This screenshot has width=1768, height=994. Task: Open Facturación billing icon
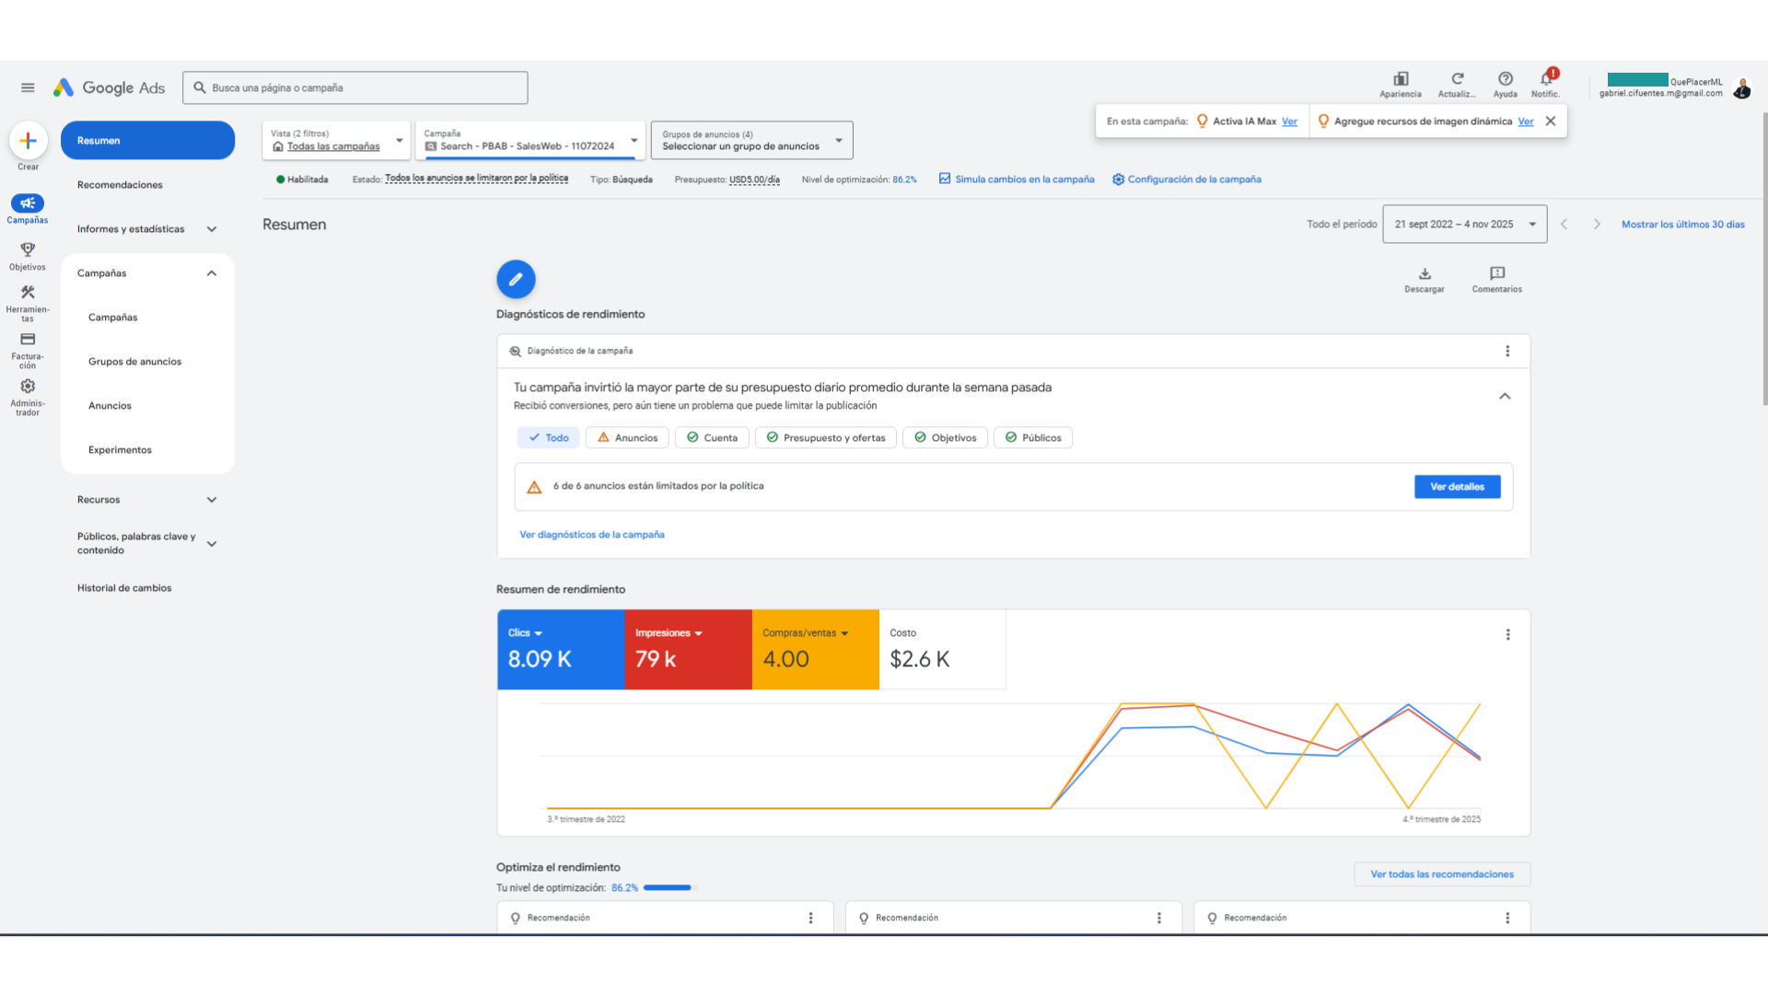pyautogui.click(x=28, y=340)
